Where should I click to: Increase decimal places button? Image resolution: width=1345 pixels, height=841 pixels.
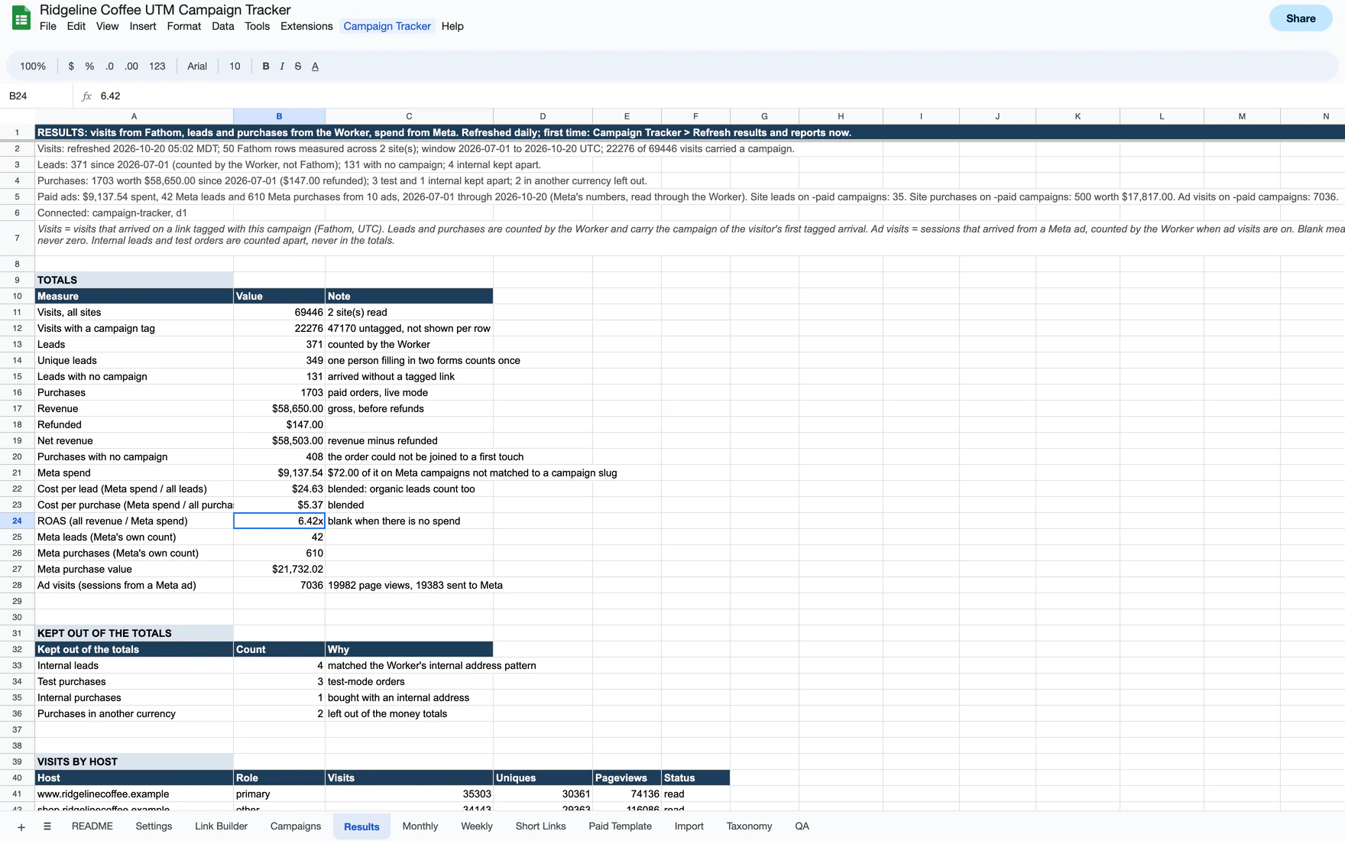click(x=131, y=67)
